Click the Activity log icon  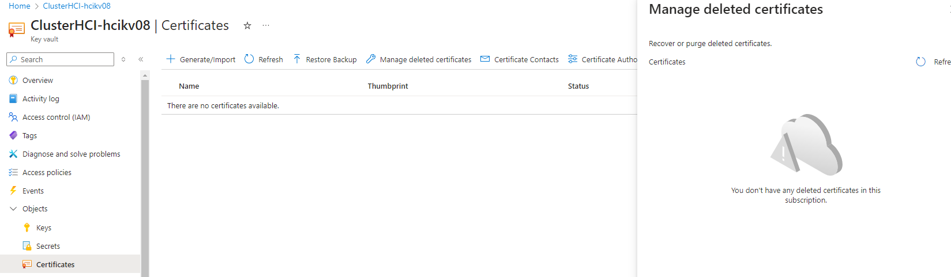[13, 98]
